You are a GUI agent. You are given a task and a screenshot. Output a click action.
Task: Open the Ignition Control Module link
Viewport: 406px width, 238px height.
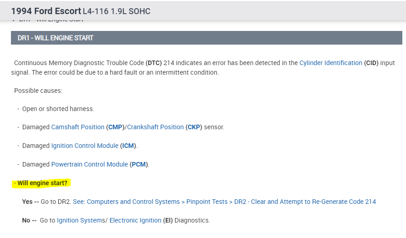[84, 146]
